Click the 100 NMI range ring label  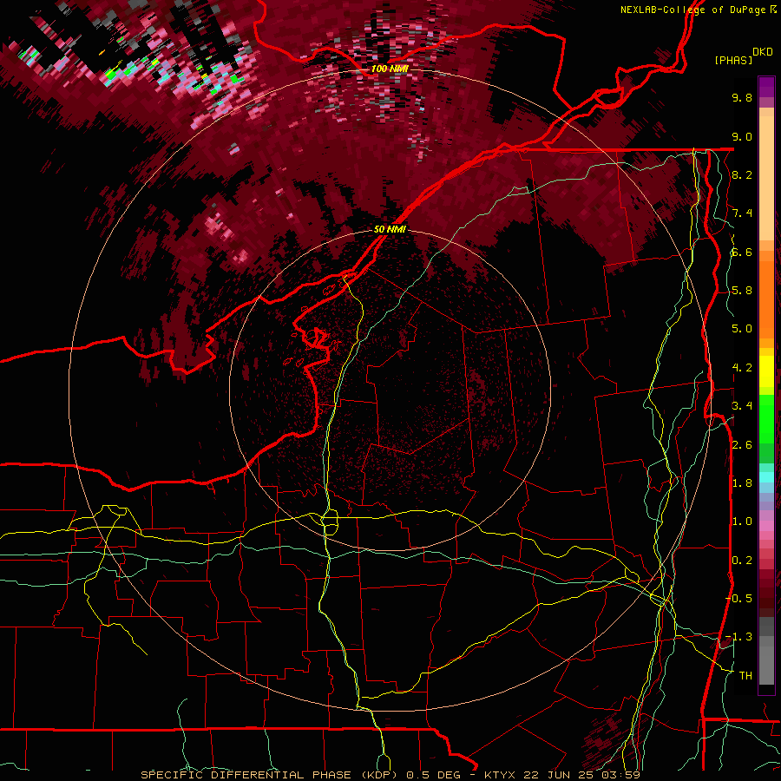[390, 69]
